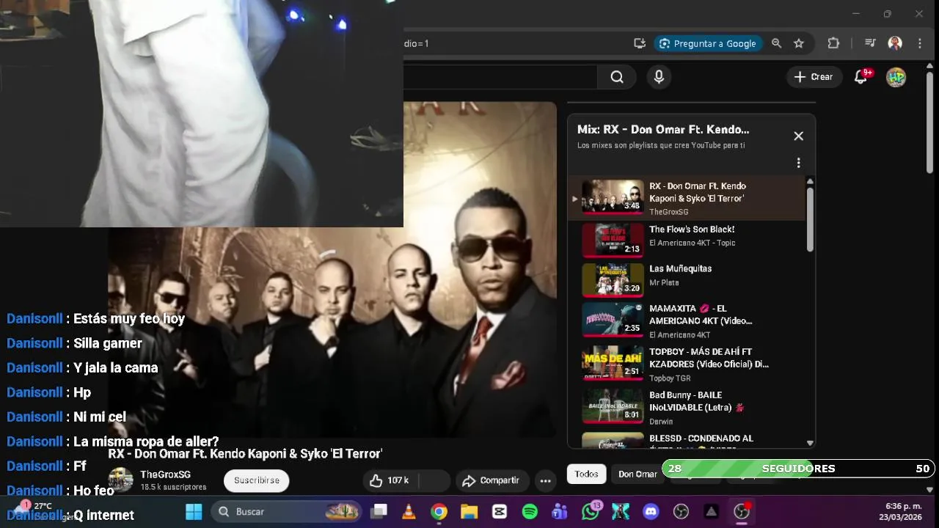Open the TheGroxSG channel avatar
939x528 pixels.
[121, 480]
